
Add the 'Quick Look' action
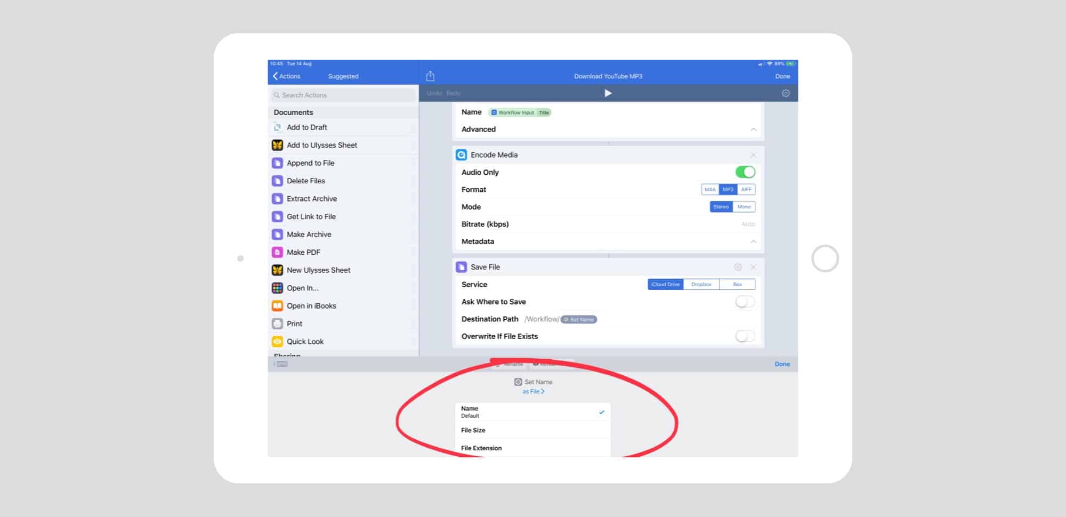[343, 342]
